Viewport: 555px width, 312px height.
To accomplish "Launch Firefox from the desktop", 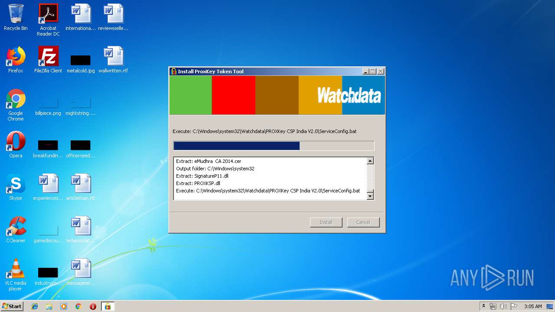I will (16, 60).
